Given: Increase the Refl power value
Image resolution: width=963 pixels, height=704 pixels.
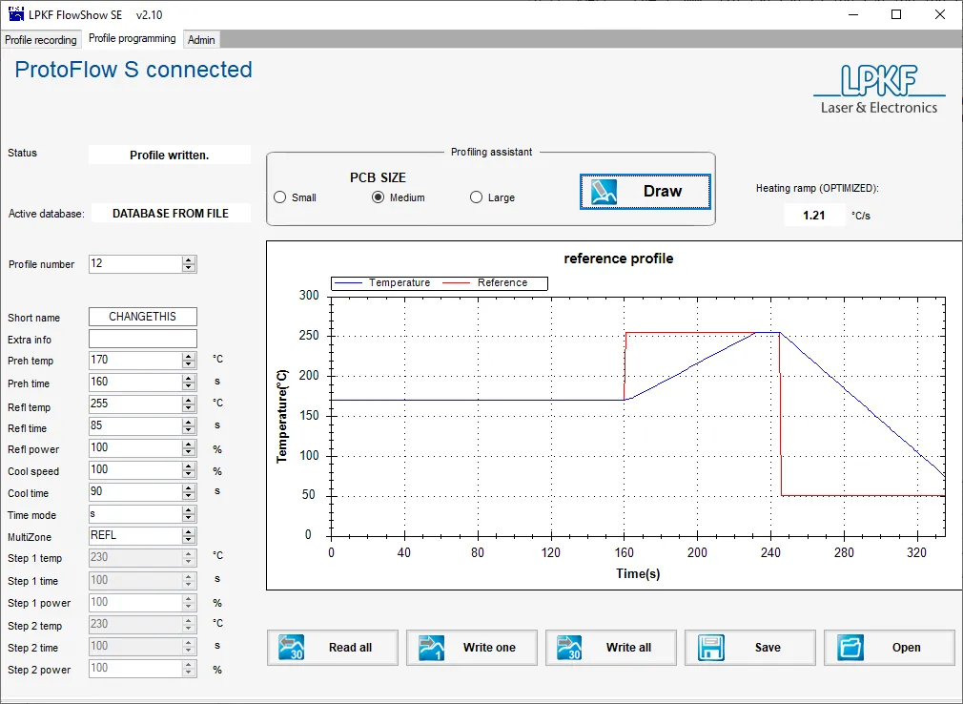Looking at the screenshot, I should 189,445.
